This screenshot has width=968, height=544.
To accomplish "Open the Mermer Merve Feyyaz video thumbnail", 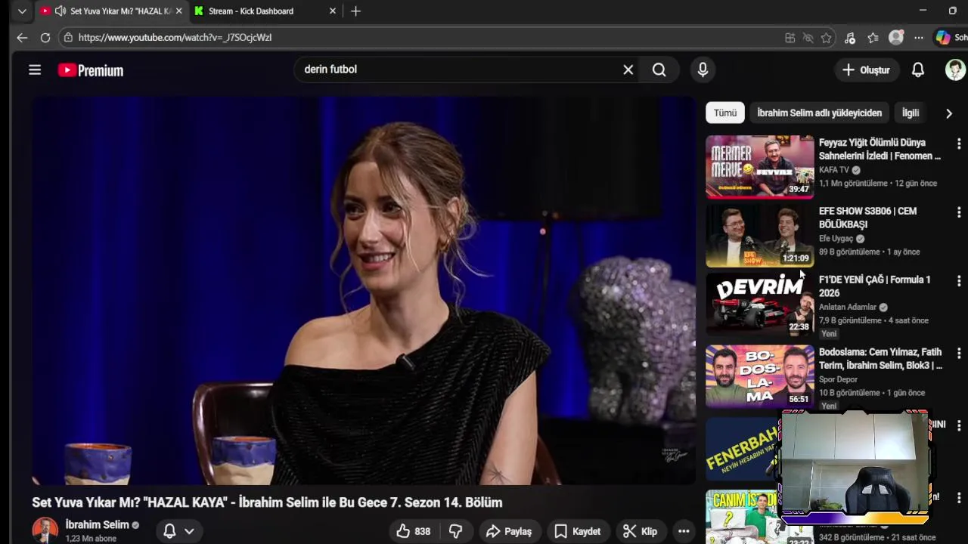I will point(759,166).
